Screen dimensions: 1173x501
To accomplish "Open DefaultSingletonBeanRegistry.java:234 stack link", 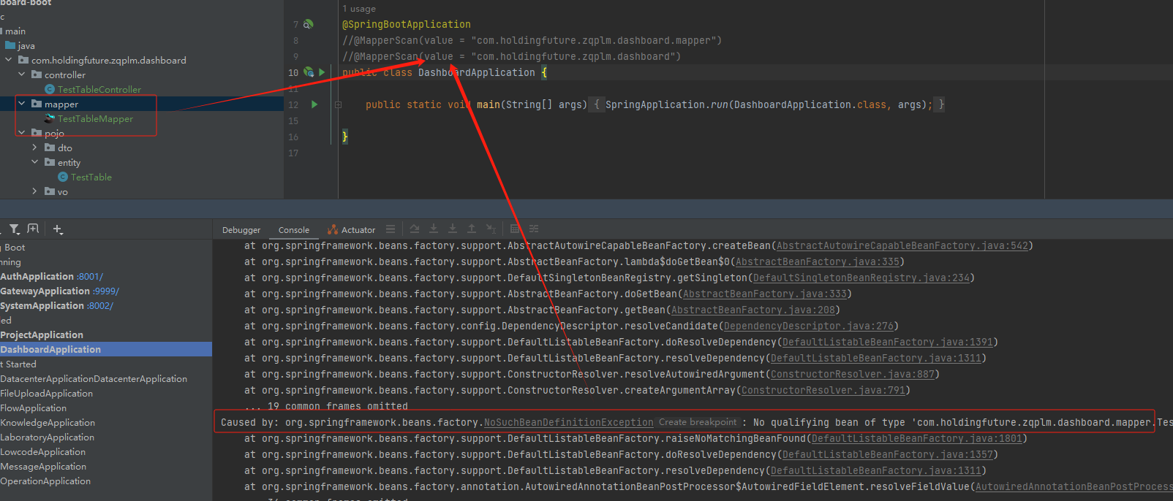I will point(861,278).
